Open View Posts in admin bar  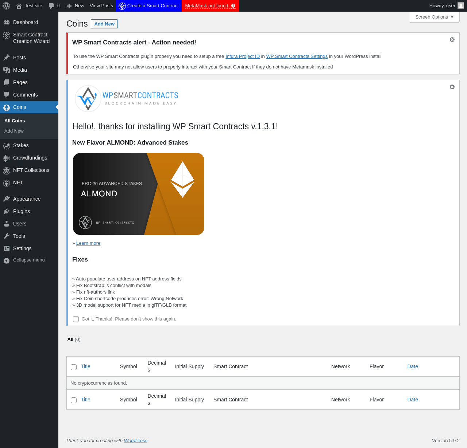coord(101,6)
